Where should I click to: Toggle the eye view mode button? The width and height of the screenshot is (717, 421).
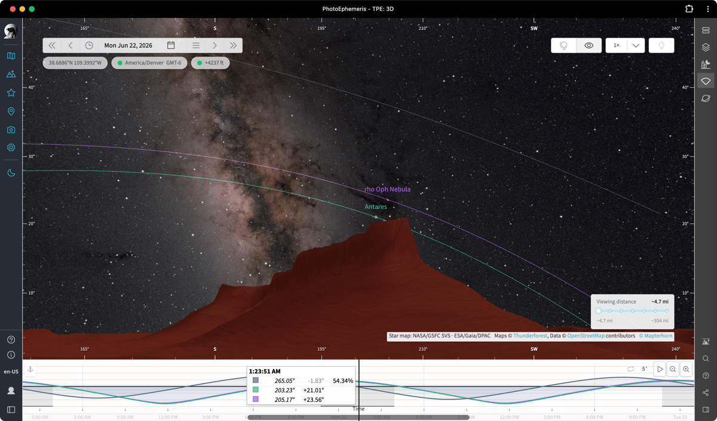pyautogui.click(x=589, y=45)
